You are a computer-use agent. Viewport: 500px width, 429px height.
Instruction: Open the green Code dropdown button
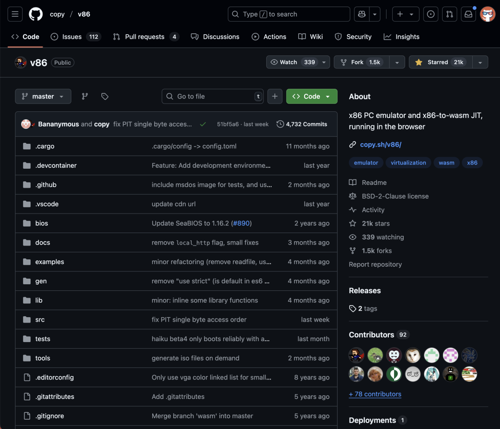click(312, 96)
